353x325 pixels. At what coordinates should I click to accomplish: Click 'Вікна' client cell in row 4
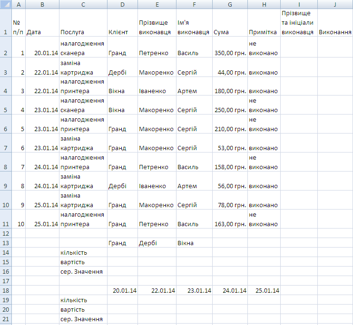122,86
